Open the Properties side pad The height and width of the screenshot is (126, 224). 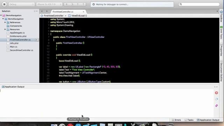pyautogui.click(x=221, y=50)
